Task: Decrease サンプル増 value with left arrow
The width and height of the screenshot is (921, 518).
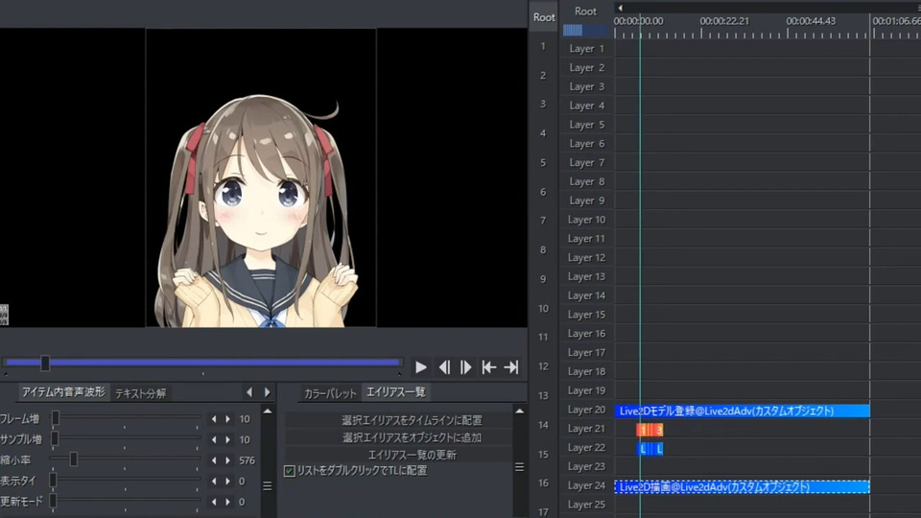Action: coord(214,440)
